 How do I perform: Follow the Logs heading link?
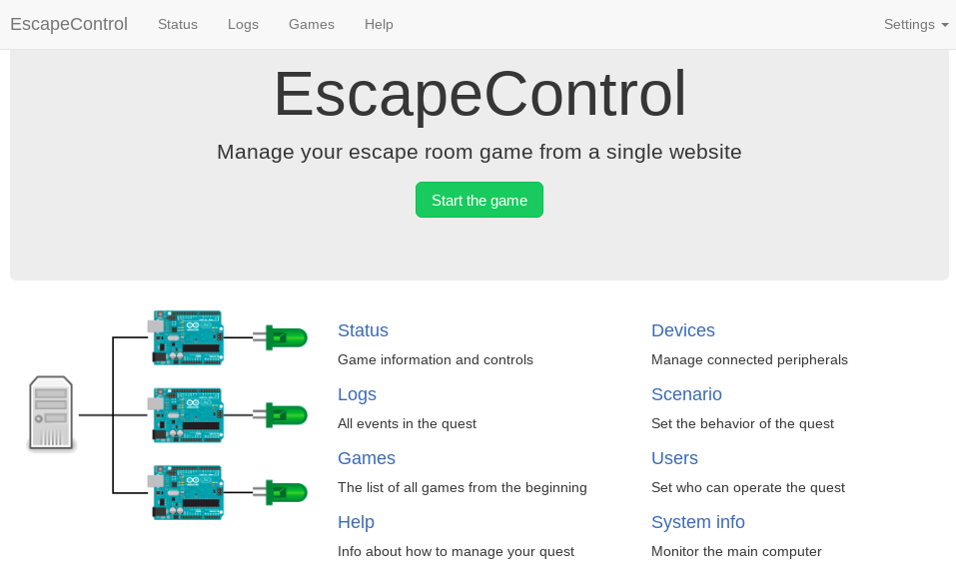coord(357,394)
